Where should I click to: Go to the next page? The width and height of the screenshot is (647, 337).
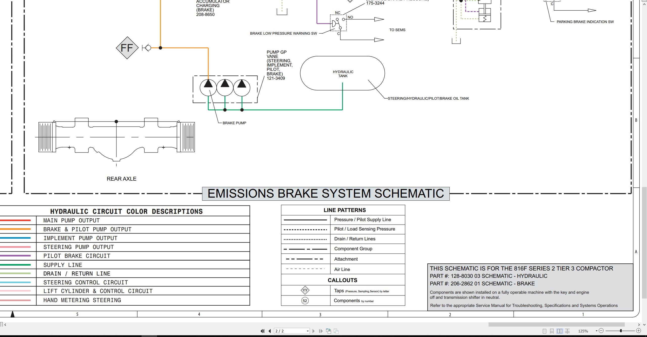(x=313, y=331)
